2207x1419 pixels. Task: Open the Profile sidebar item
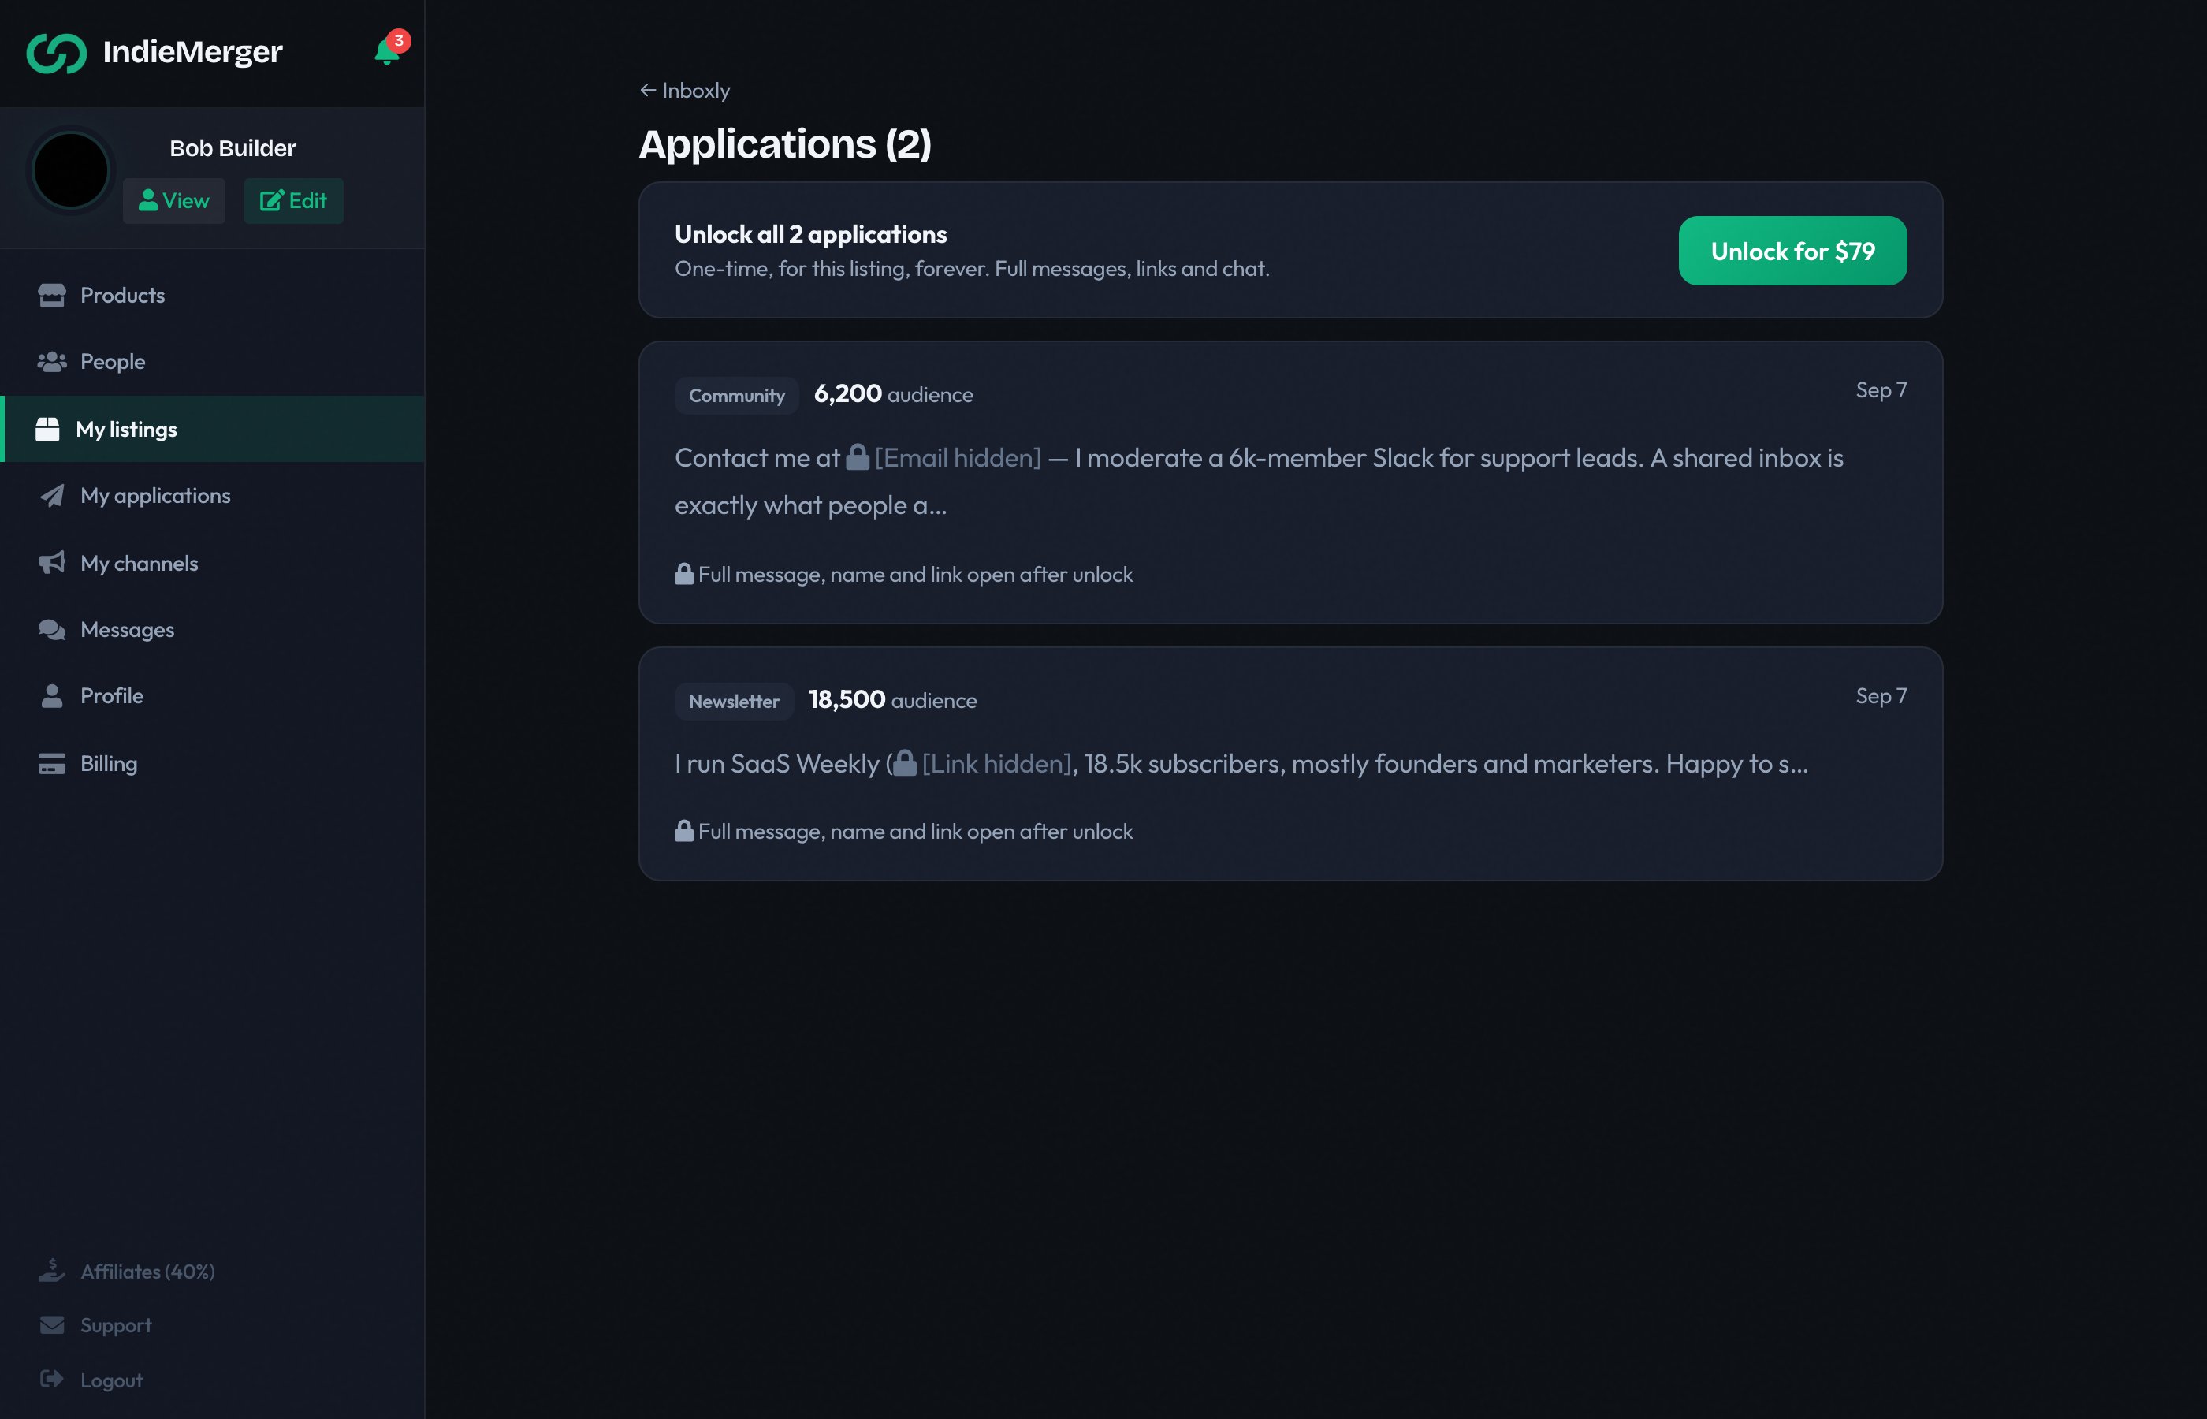click(x=213, y=695)
